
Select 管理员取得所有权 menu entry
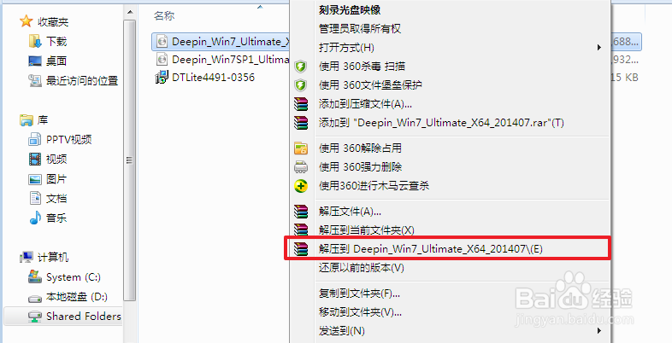click(360, 29)
